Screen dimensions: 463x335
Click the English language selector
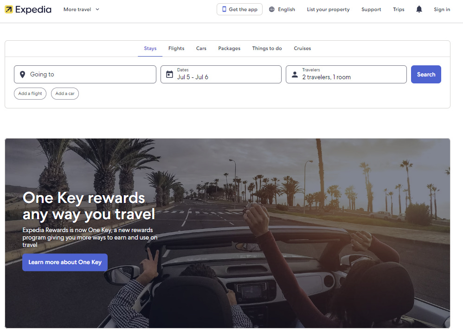[x=282, y=9]
